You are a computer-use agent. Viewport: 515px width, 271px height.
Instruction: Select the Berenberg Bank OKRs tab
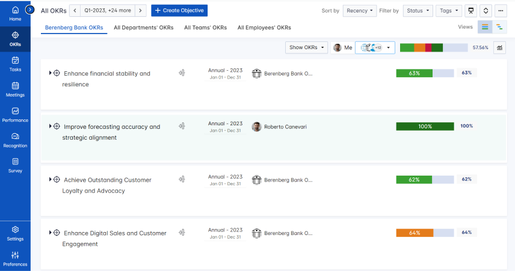pos(74,28)
